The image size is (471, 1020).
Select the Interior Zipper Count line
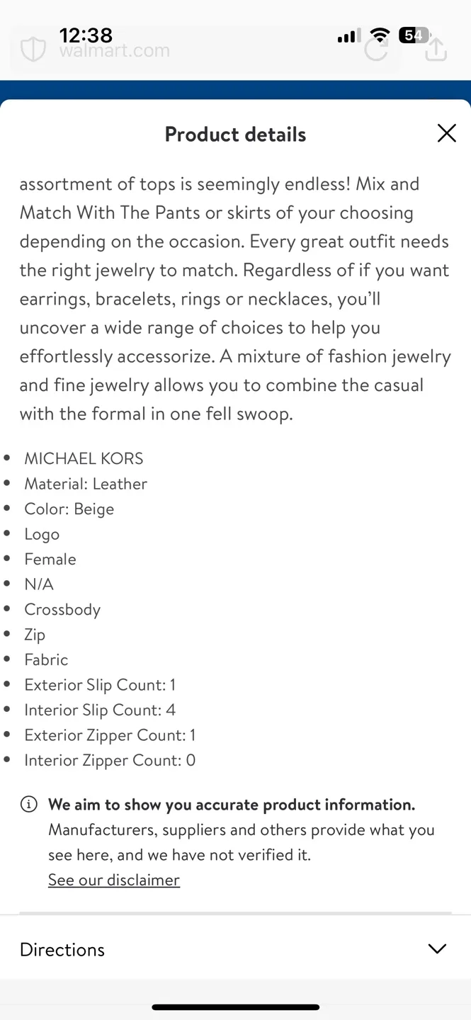pos(110,760)
